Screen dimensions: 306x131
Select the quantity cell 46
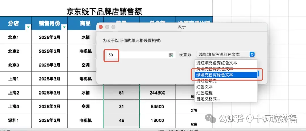(121, 121)
